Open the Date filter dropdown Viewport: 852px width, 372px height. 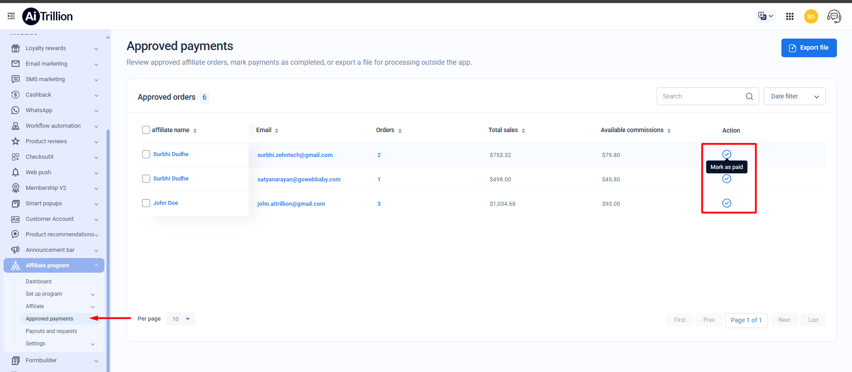coord(794,96)
